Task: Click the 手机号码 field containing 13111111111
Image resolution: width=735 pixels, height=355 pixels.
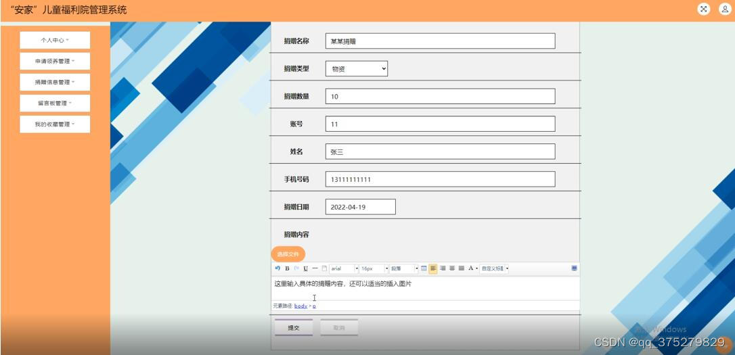Action: (x=440, y=179)
